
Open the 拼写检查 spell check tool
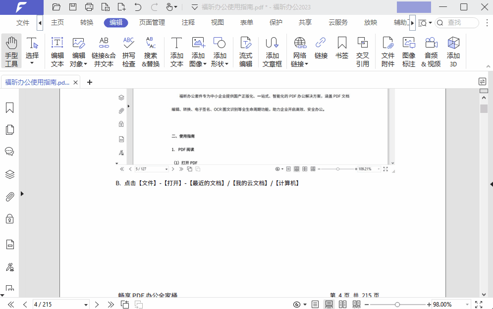pyautogui.click(x=128, y=51)
